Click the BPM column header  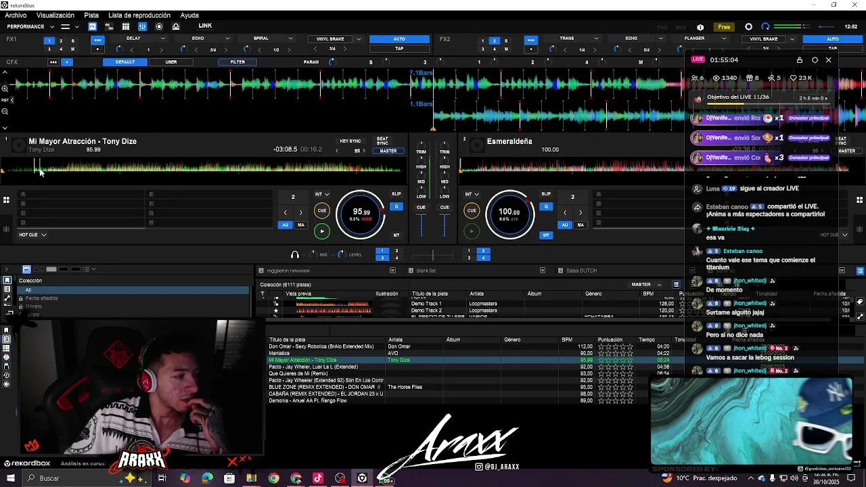(567, 340)
